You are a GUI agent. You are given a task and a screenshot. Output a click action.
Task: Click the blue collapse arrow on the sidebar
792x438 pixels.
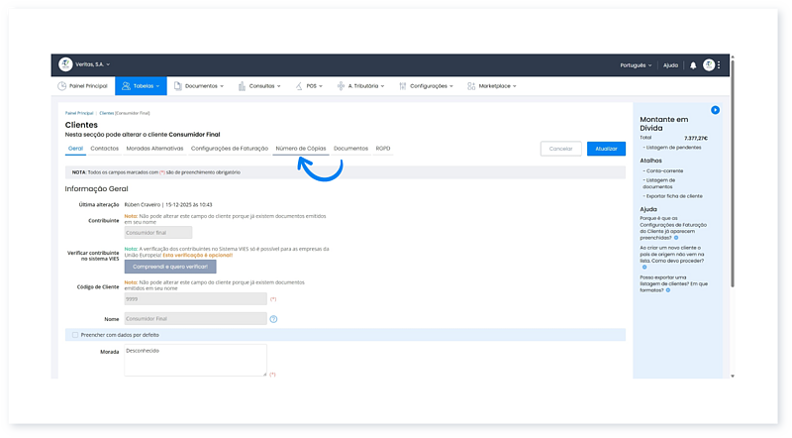pyautogui.click(x=715, y=110)
